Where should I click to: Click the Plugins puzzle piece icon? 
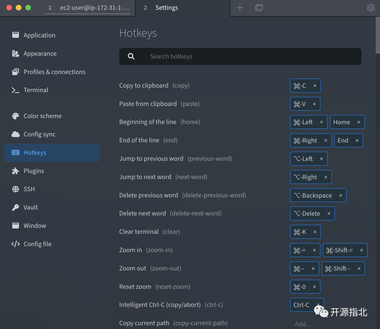[15, 171]
